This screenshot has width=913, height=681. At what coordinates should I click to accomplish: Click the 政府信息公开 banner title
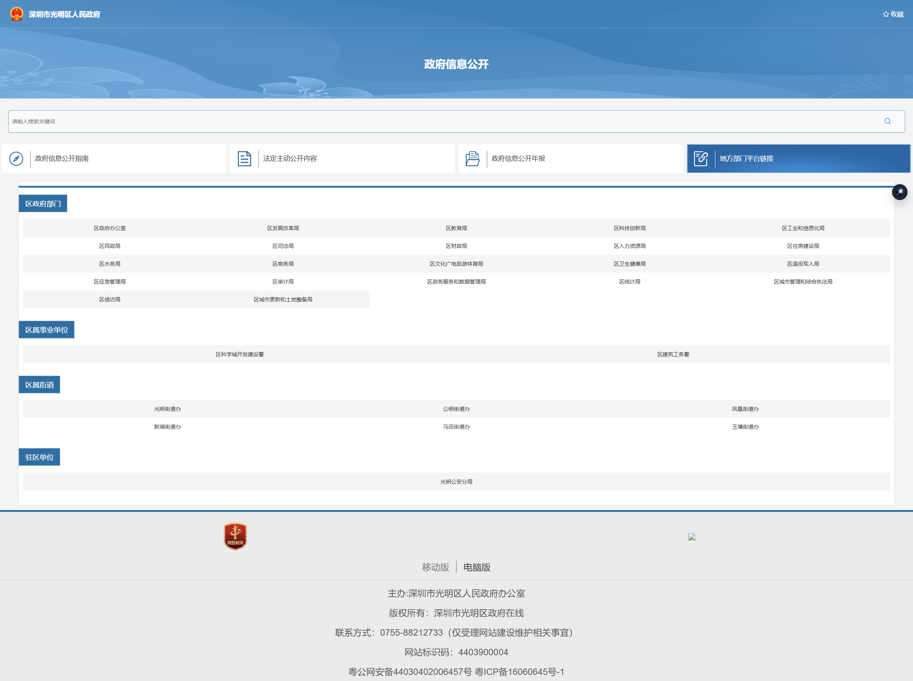coord(456,64)
